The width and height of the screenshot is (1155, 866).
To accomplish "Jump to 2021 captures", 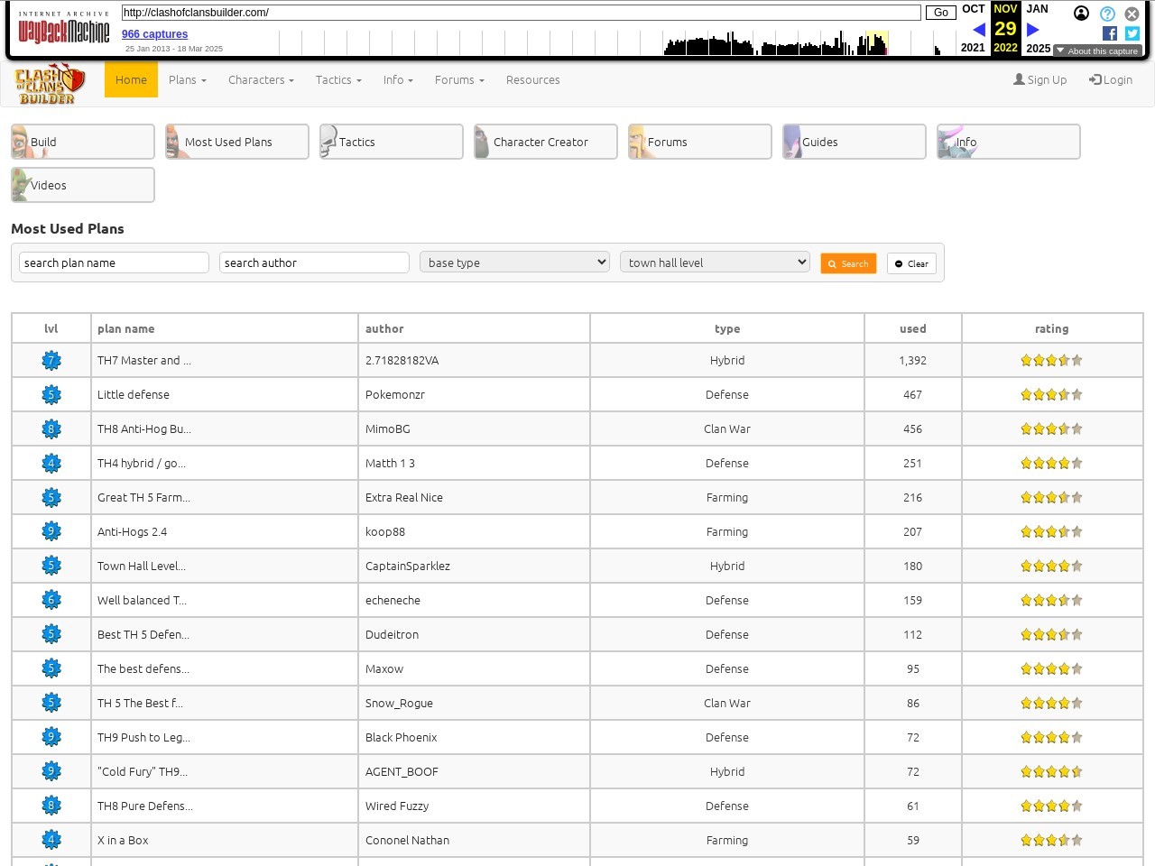I will (973, 48).
